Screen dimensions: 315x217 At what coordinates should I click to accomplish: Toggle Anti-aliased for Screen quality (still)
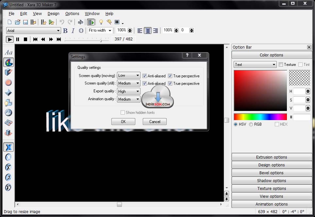click(144, 83)
